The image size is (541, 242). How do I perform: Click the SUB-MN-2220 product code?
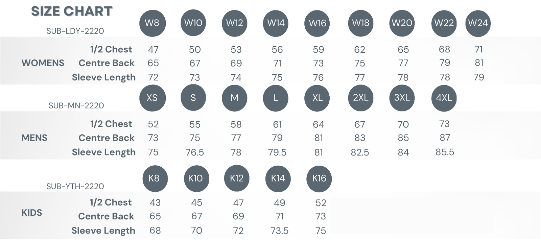pos(76,106)
